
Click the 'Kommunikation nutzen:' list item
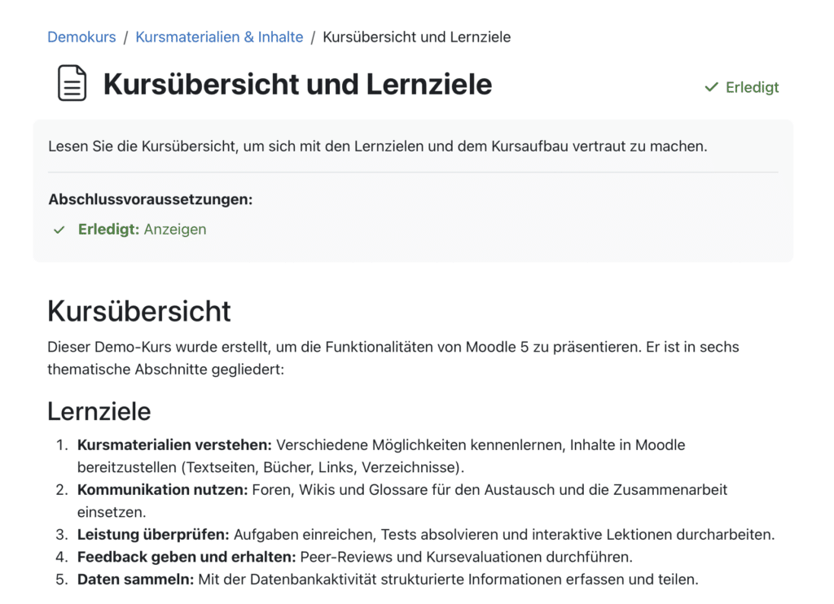162,490
